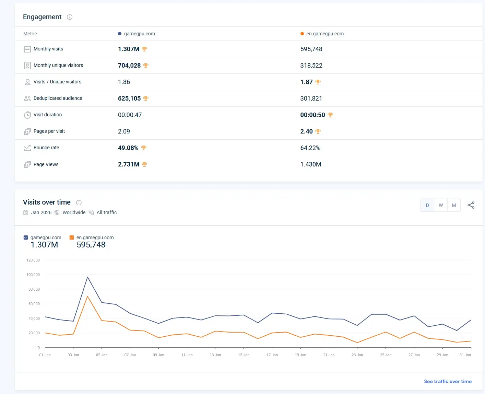The image size is (485, 394).
Task: Click the 595,748 total under chart legend
Action: coord(91,245)
